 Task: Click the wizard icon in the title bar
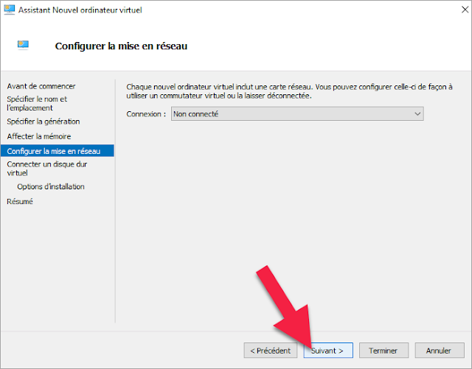click(x=10, y=10)
